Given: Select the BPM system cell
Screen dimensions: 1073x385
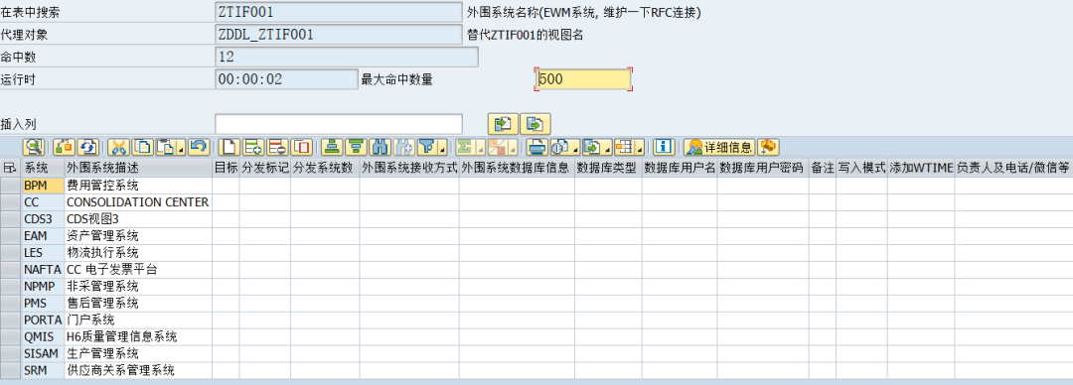Looking at the screenshot, I should 43,185.
